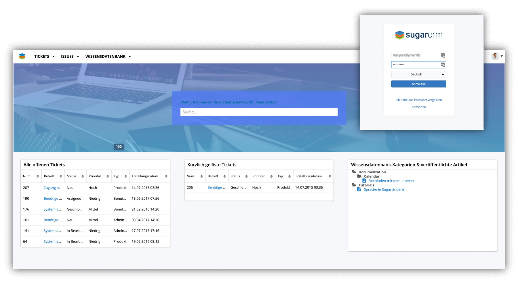Viewport: 518px width, 296px height.
Task: Click password manager icon in password field
Action: pos(443,65)
